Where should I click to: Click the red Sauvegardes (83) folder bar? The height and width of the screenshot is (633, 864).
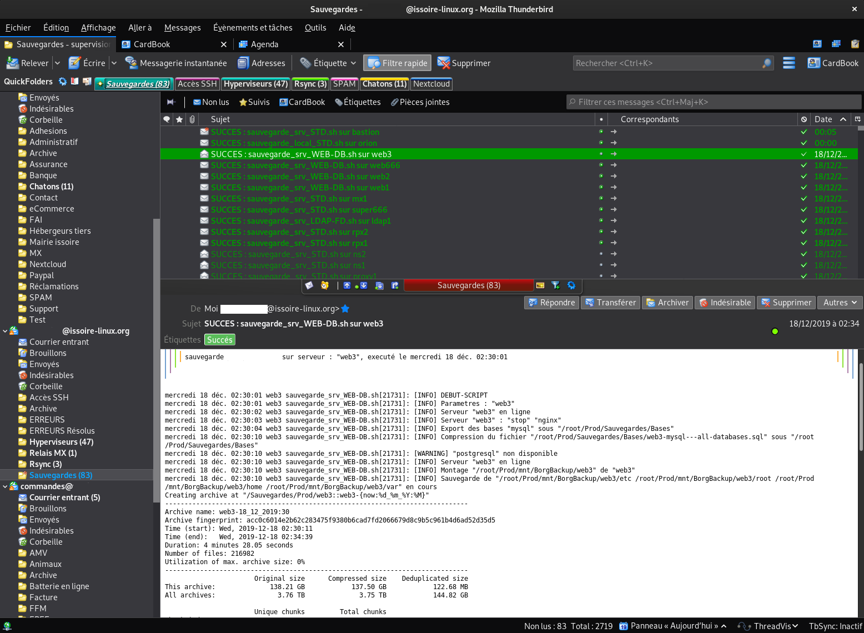pyautogui.click(x=469, y=285)
